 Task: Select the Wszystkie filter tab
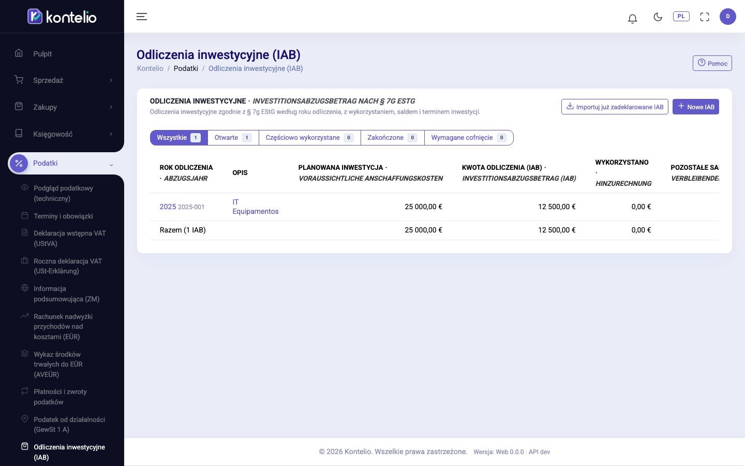(x=178, y=138)
